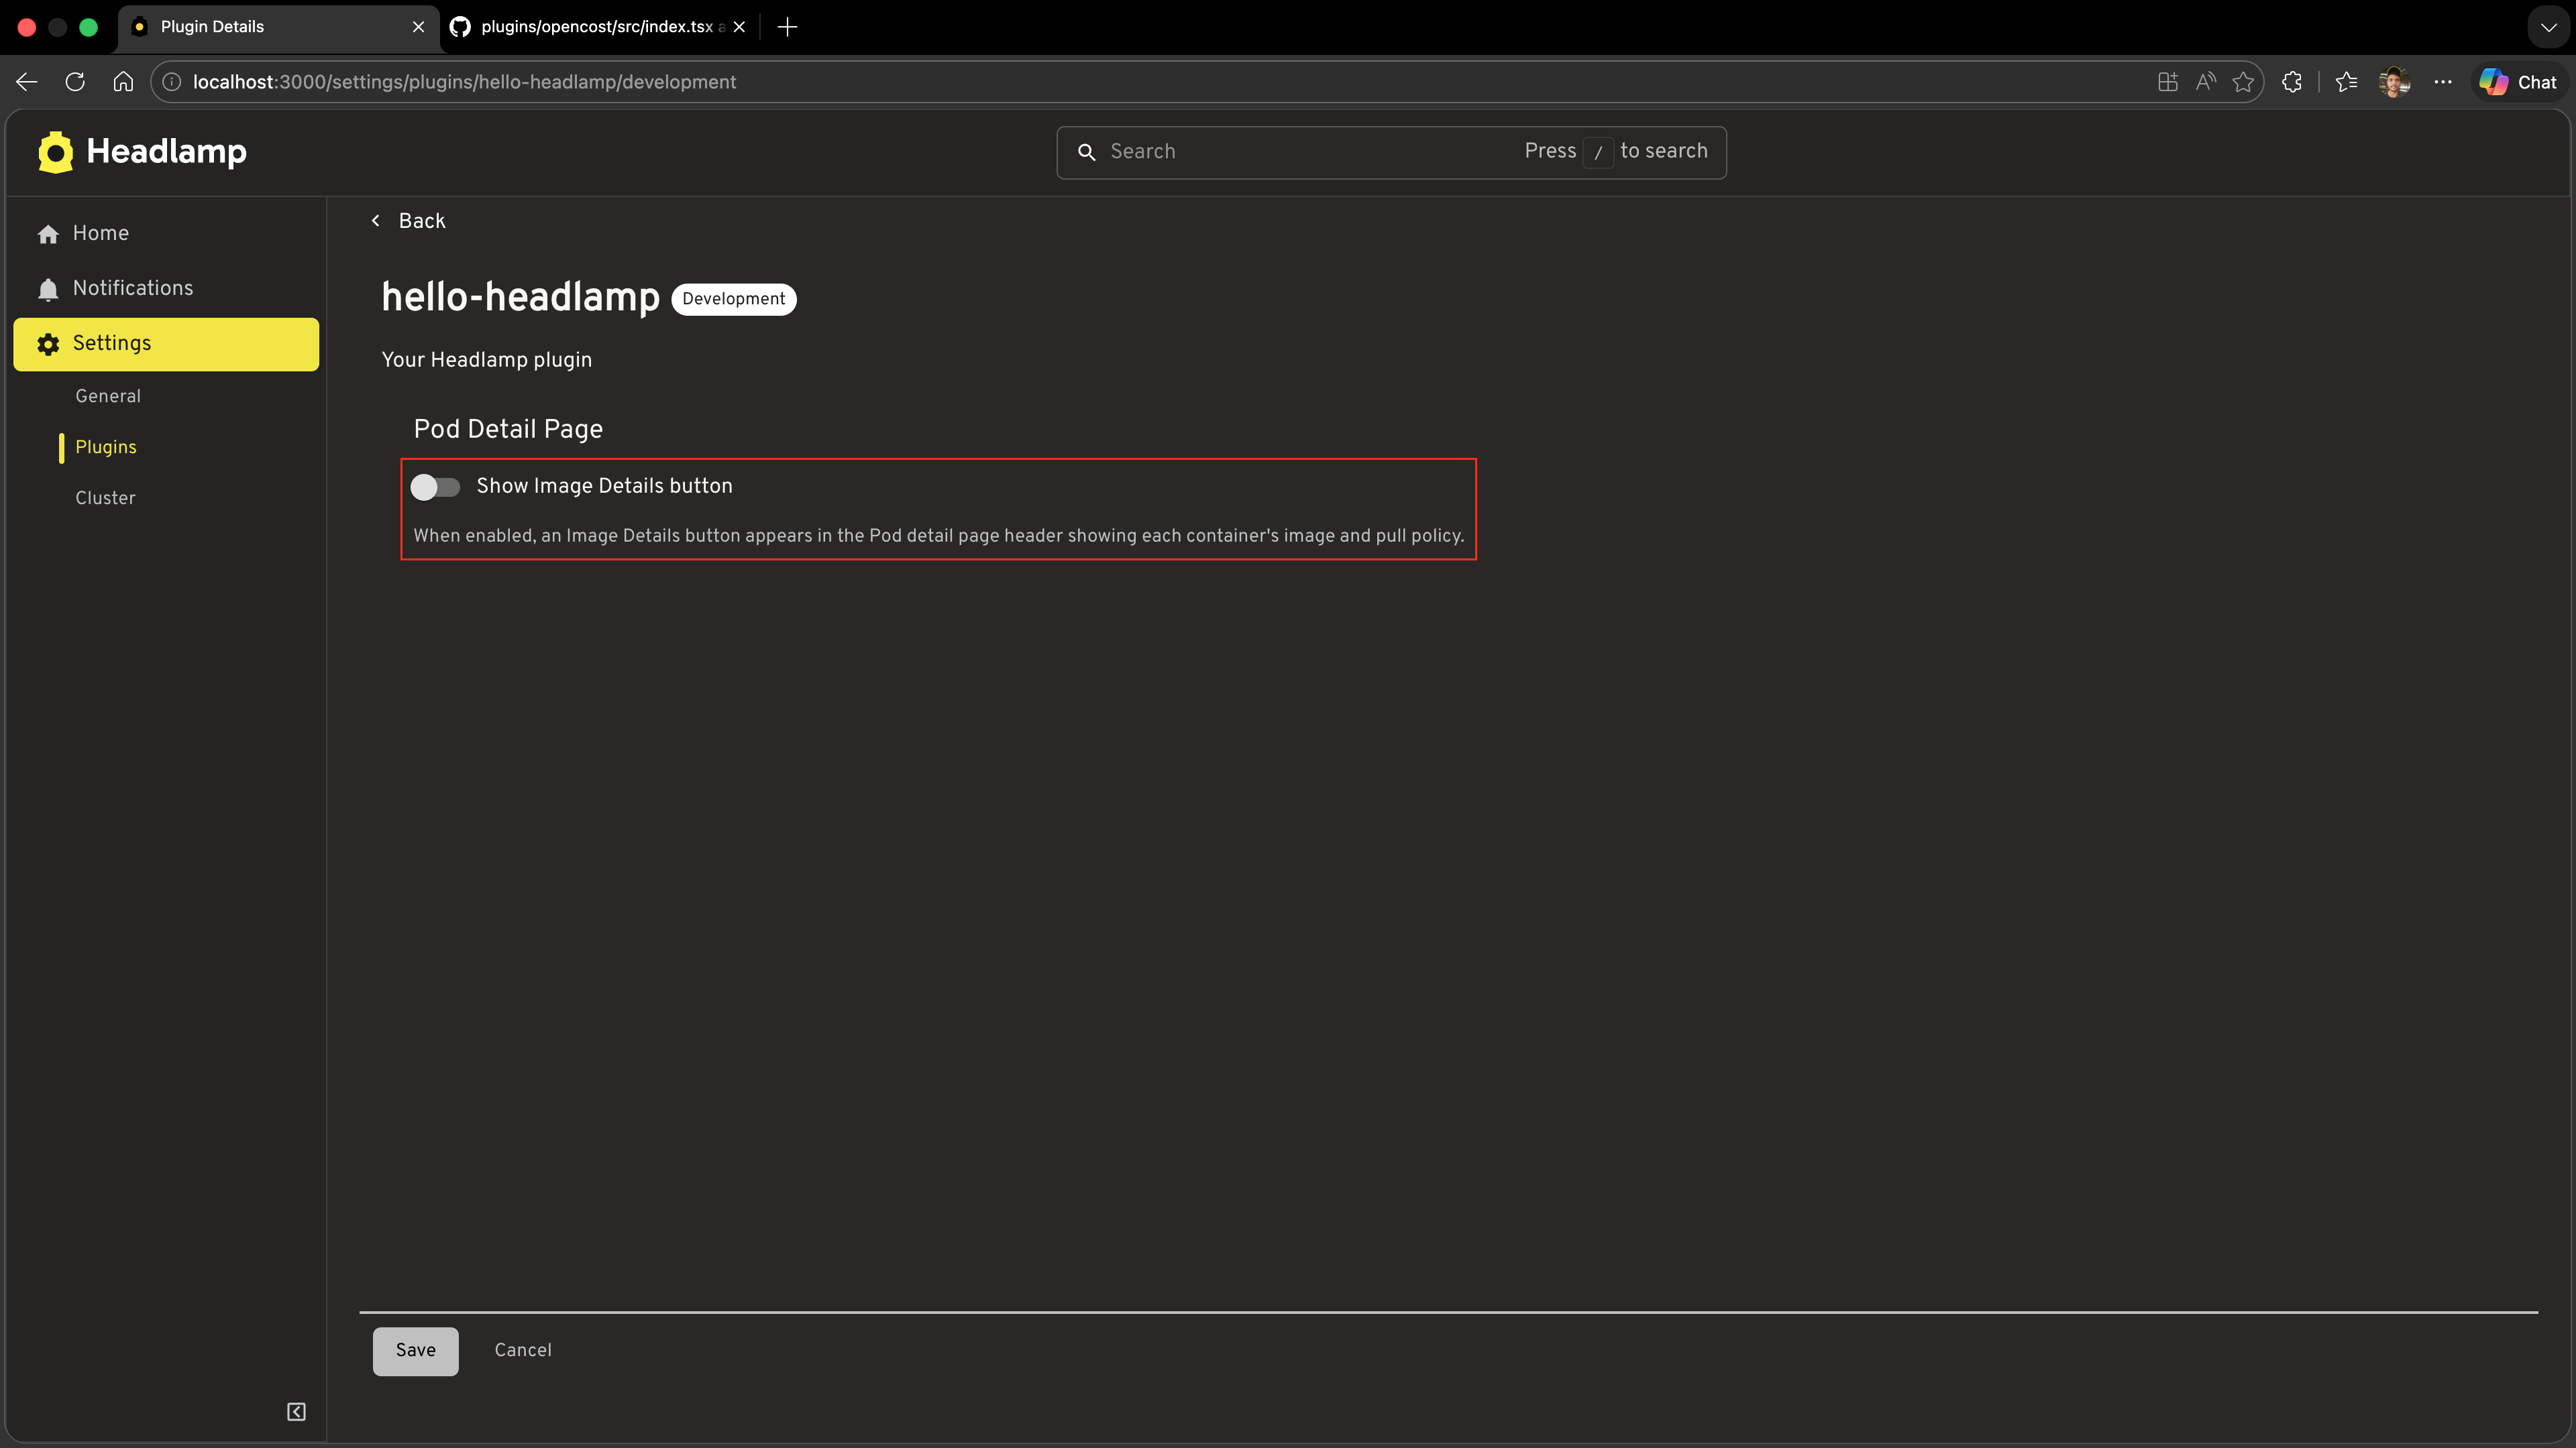Click Cancel to discard changes
This screenshot has height=1448, width=2576.
click(x=522, y=1350)
